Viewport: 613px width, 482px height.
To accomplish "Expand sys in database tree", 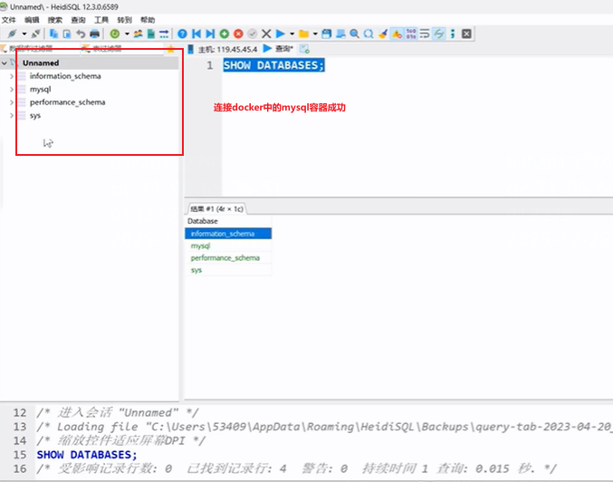I will 12,116.
